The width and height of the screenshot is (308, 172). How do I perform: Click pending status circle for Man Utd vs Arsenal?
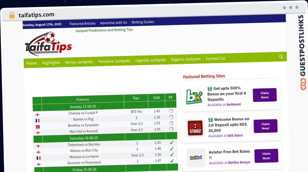coord(171,129)
